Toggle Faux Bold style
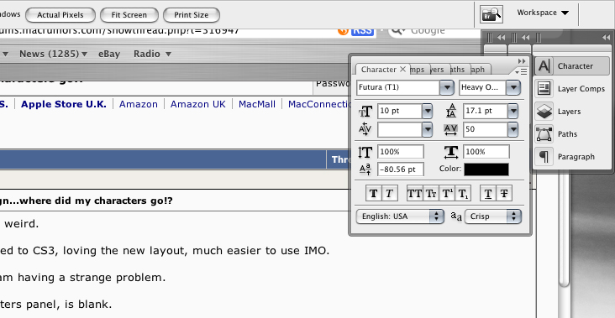Screen dimensions: 615x318 [x=373, y=193]
